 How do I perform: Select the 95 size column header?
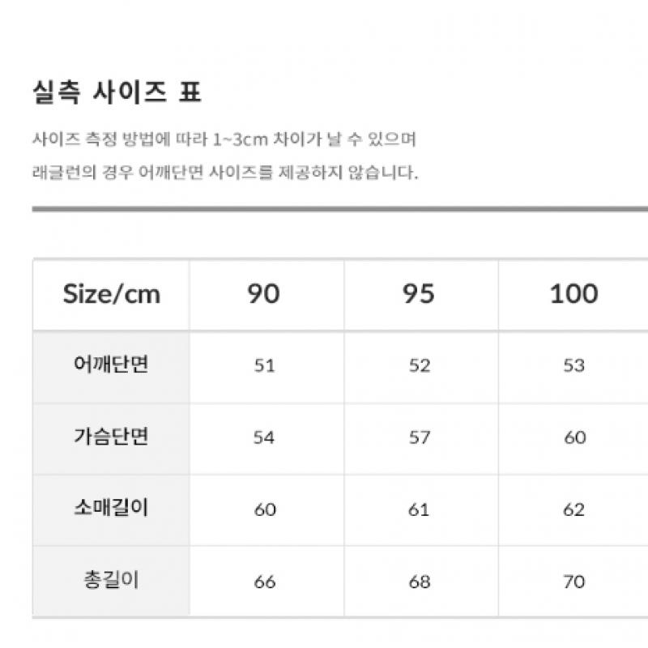coord(419,293)
